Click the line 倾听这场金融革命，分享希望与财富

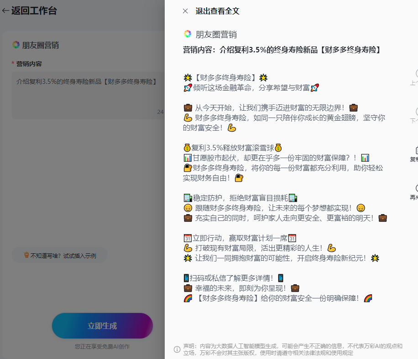click(x=251, y=88)
